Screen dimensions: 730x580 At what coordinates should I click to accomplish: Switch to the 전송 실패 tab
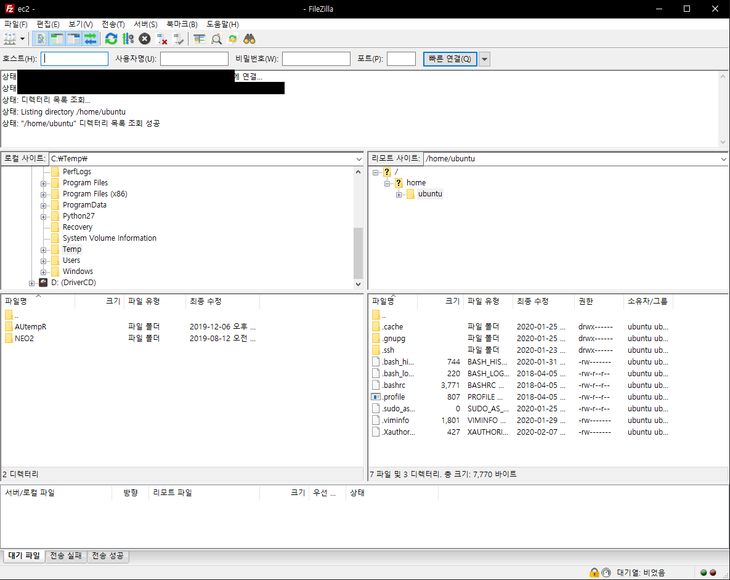[x=66, y=556]
